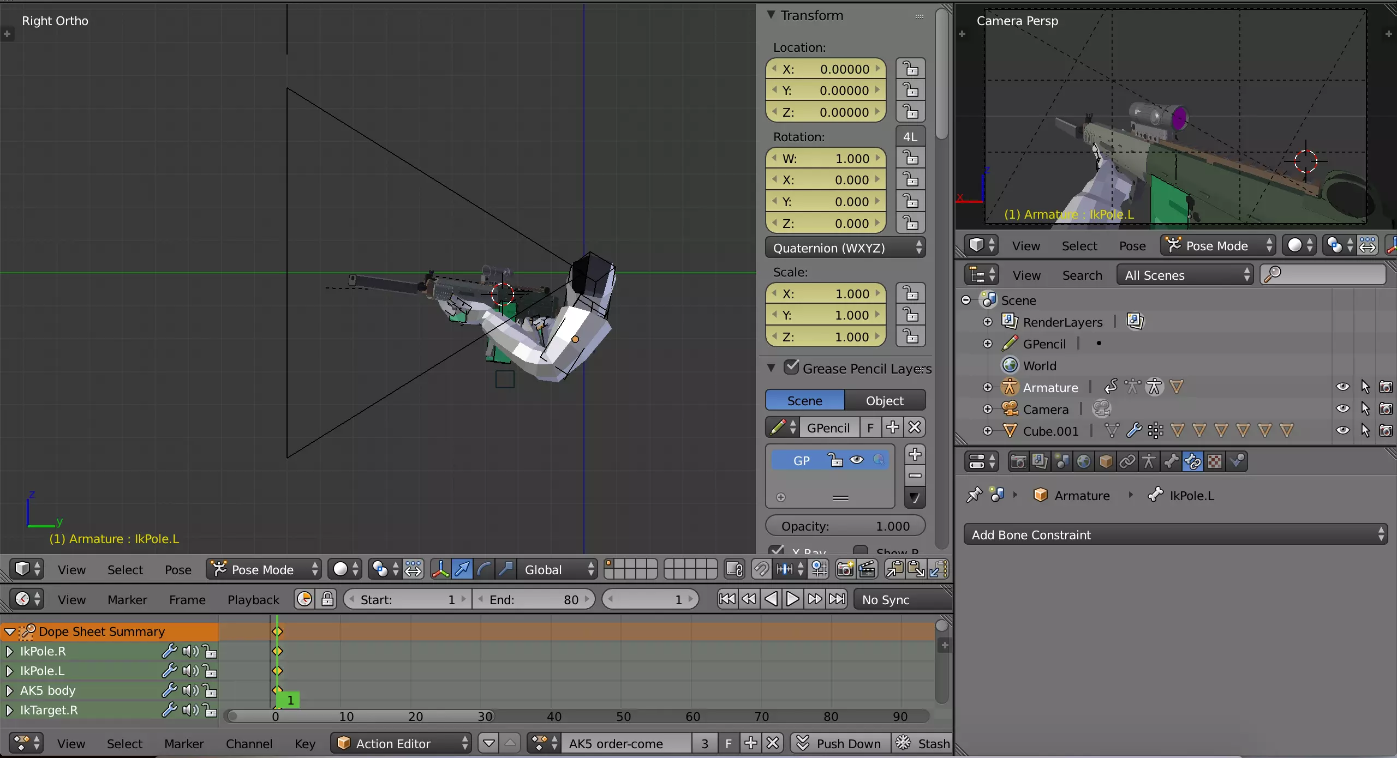This screenshot has height=758, width=1397.
Task: Click the Push Down button
Action: pyautogui.click(x=840, y=743)
